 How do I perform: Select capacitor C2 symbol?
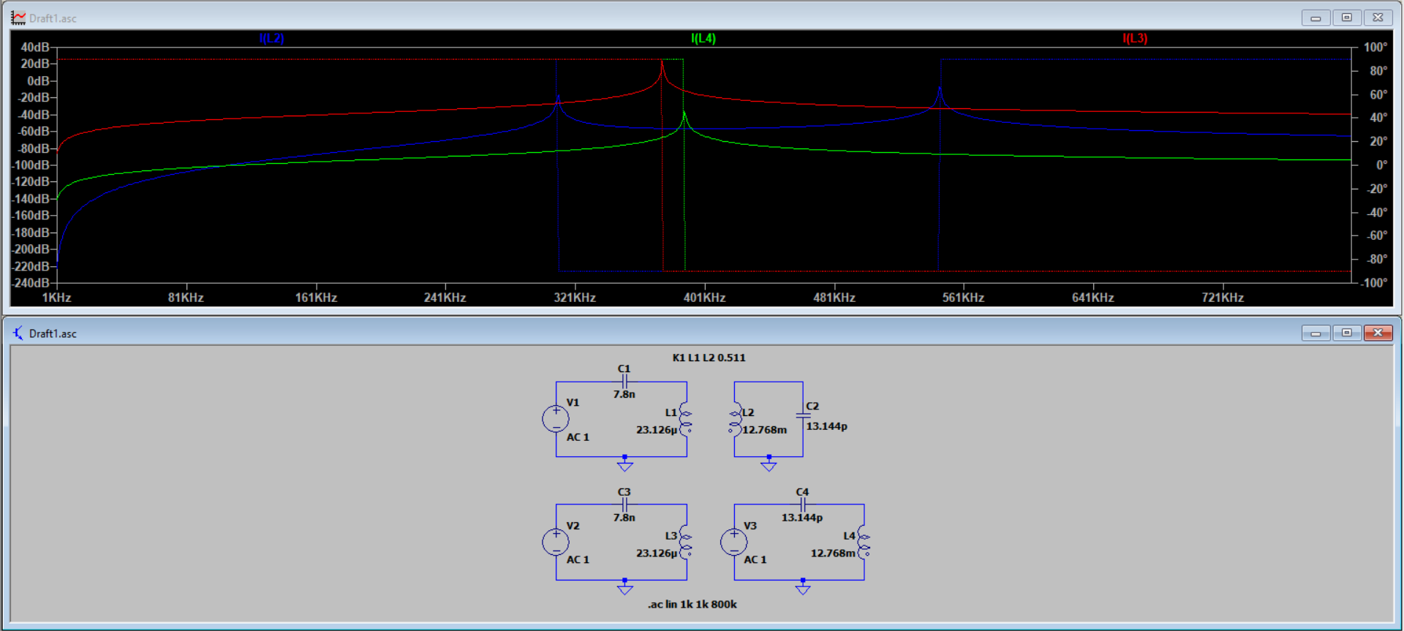(803, 415)
